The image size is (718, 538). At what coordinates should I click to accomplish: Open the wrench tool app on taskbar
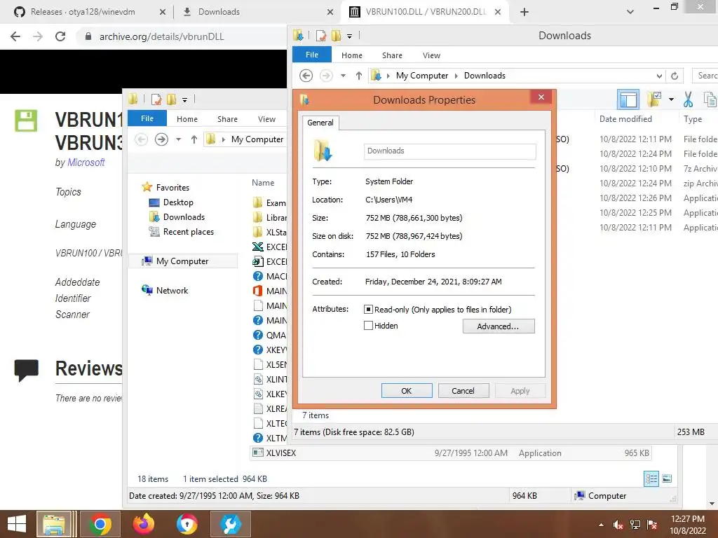(x=230, y=524)
